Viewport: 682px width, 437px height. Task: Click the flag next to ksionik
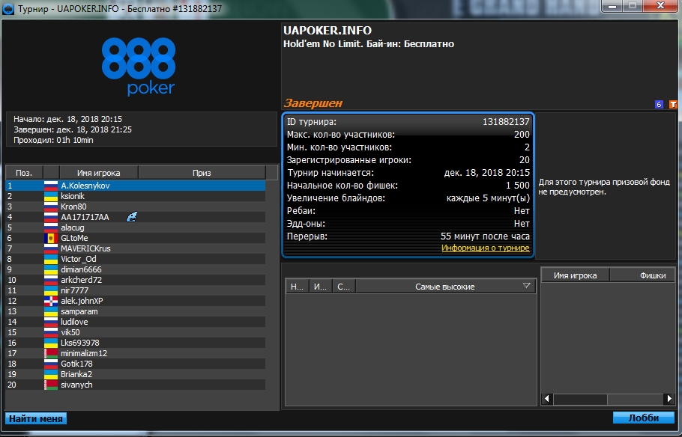(x=51, y=196)
